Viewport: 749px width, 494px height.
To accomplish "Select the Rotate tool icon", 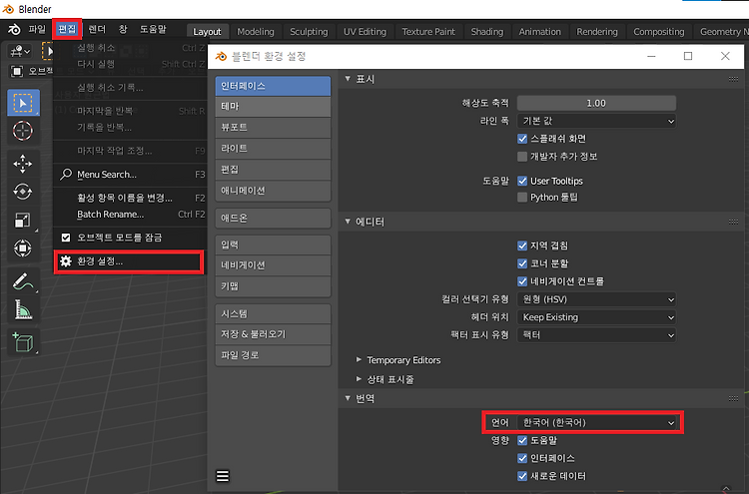I will [23, 192].
